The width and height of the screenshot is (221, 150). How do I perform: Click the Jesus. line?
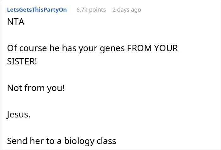tap(18, 114)
